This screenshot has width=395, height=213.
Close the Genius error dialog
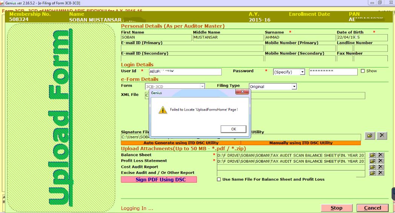[242, 92]
